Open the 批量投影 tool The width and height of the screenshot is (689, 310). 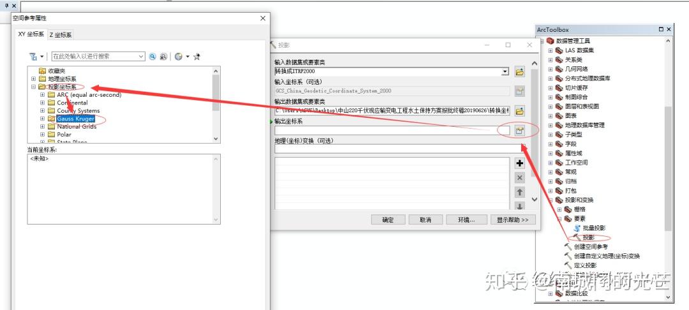tap(594, 228)
